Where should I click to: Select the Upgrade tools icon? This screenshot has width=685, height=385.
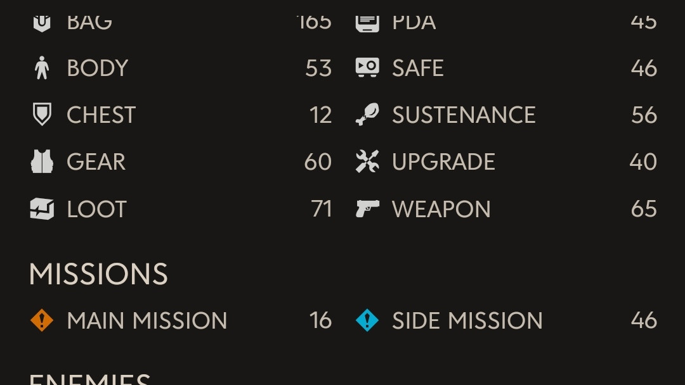(367, 161)
